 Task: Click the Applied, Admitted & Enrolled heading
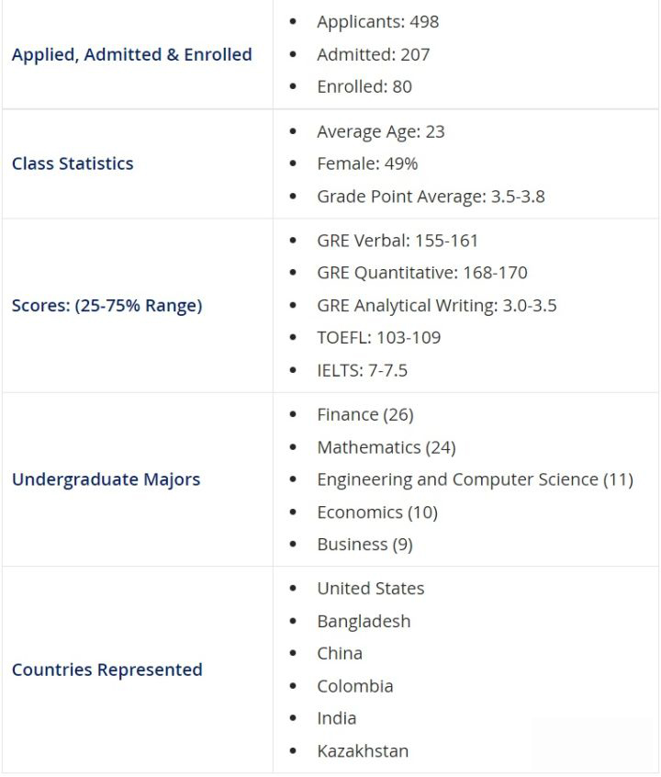tap(131, 54)
